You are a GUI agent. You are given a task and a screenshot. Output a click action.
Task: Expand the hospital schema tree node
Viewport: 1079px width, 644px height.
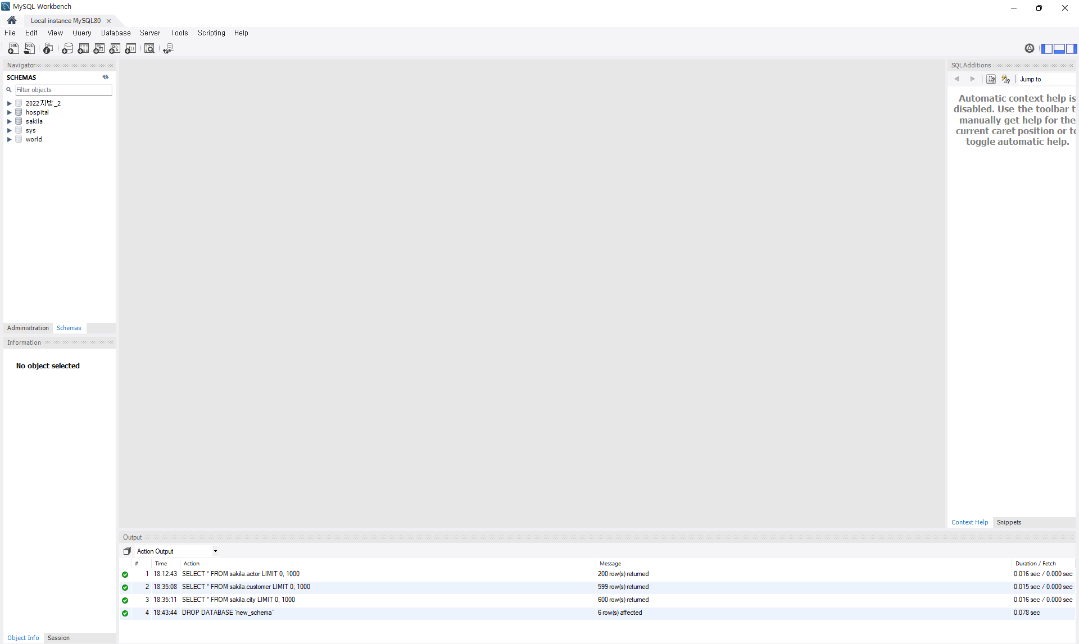(9, 112)
